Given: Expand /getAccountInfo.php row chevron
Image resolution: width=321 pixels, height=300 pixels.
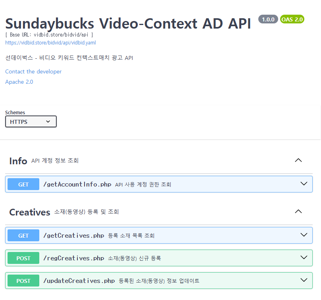Looking at the screenshot, I should (x=304, y=184).
